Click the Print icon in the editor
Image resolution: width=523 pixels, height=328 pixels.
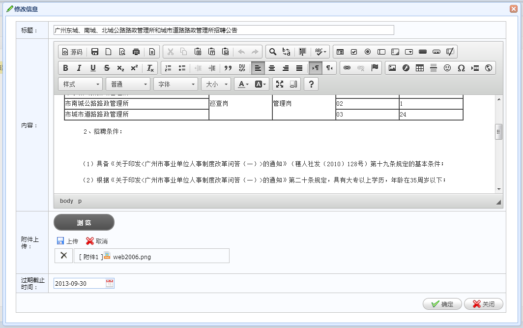136,52
